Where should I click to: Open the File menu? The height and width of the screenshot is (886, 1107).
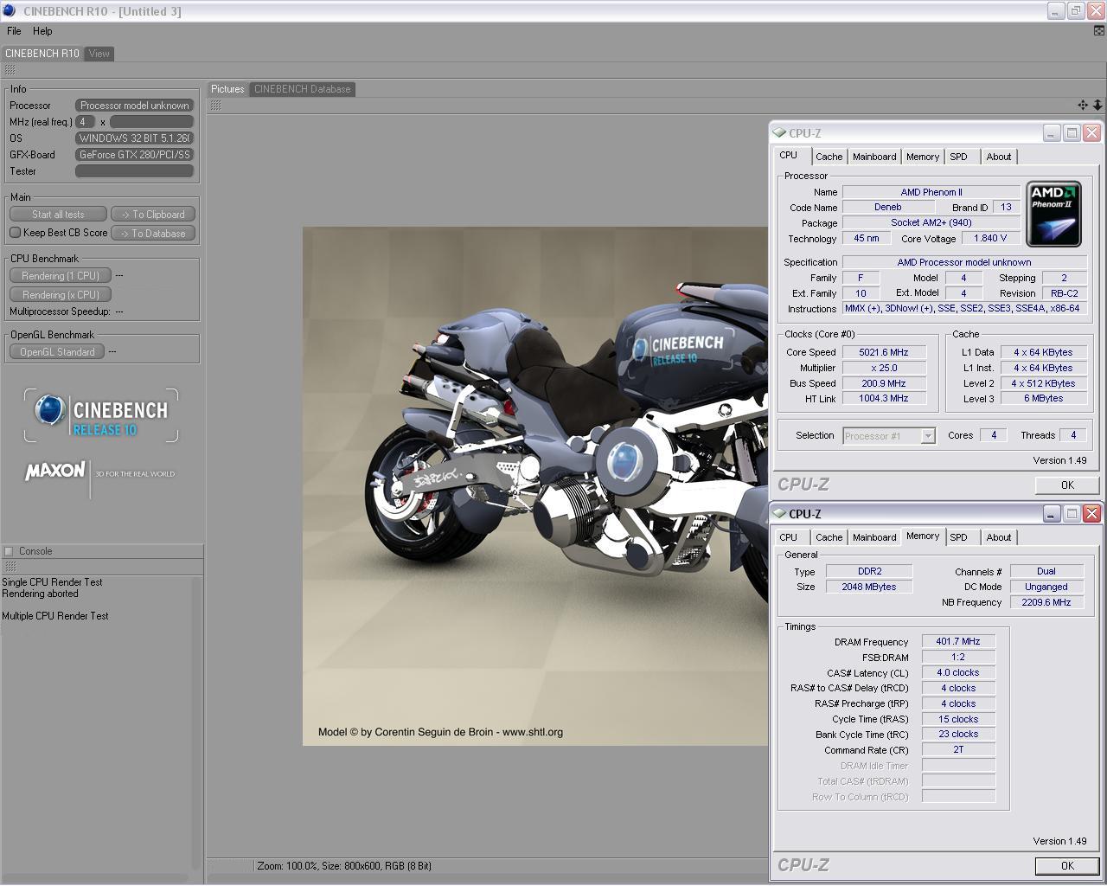(14, 31)
